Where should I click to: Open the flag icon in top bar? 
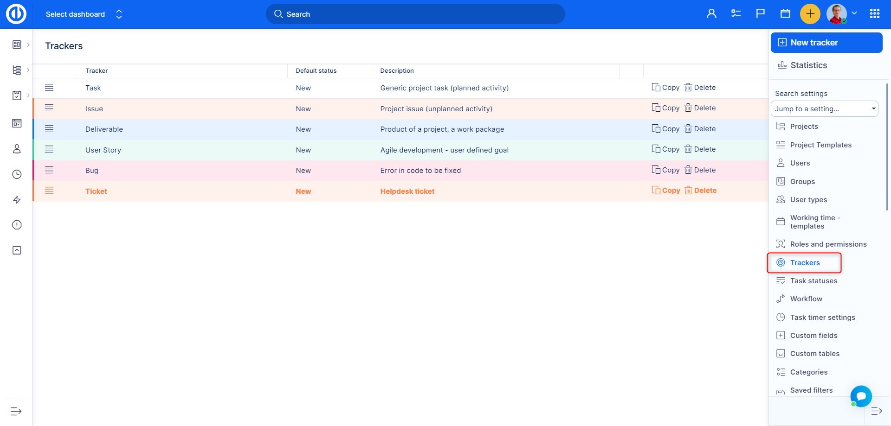point(760,14)
